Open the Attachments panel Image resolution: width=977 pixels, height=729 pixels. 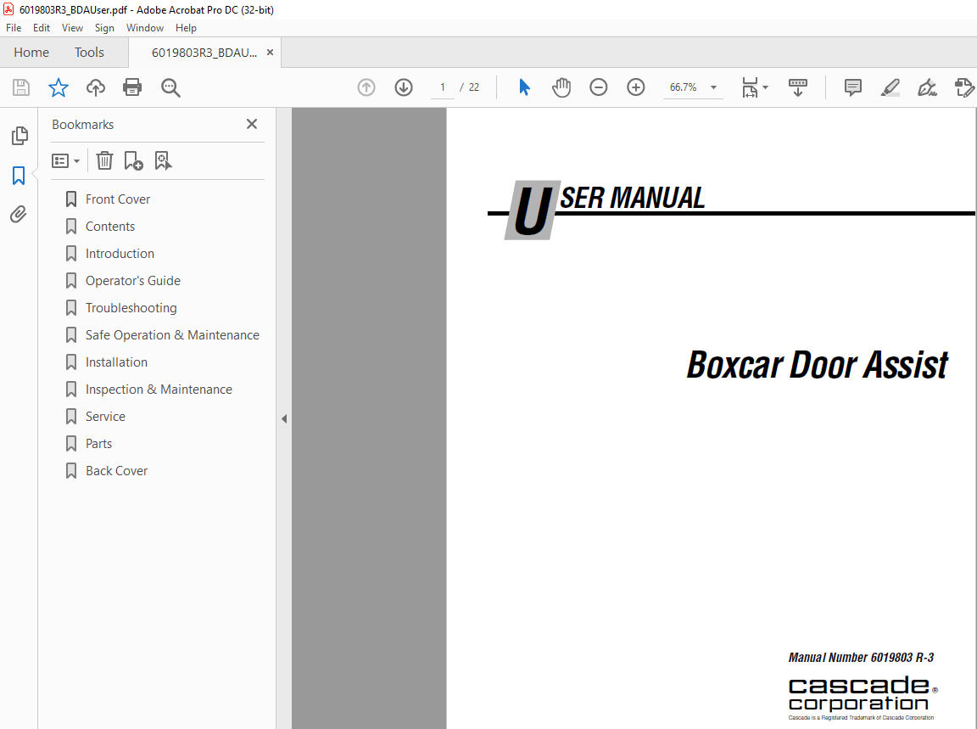click(x=19, y=214)
